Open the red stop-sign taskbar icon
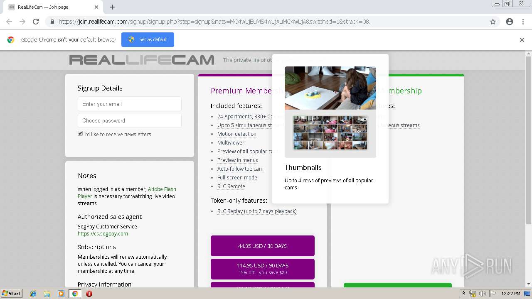Image resolution: width=532 pixels, height=299 pixels. [x=89, y=294]
